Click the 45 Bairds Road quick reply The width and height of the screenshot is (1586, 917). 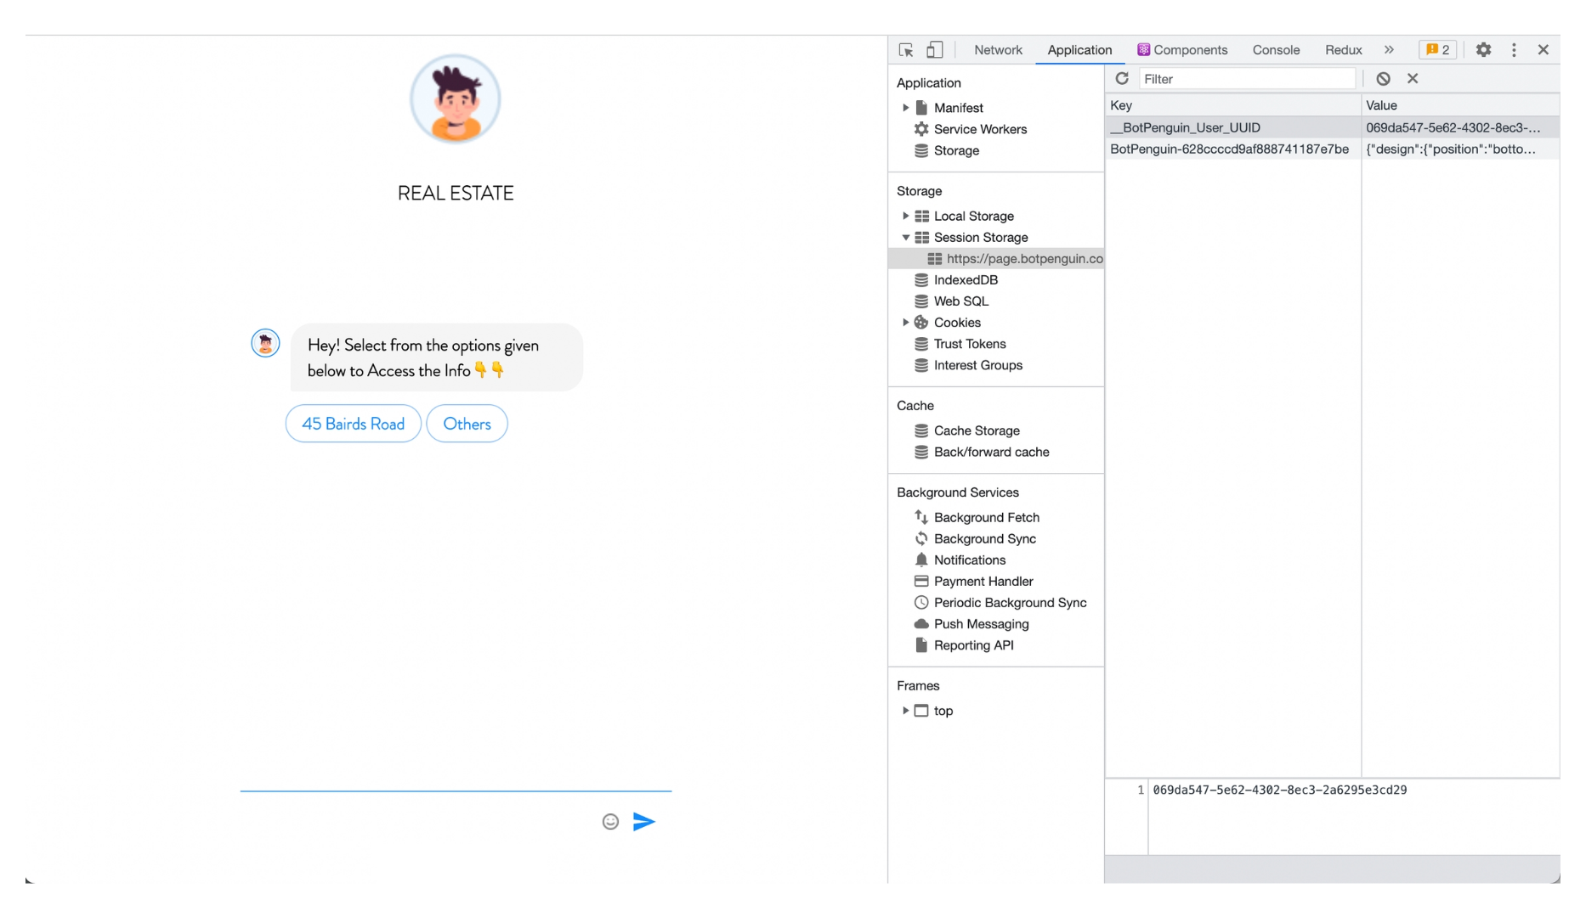coord(353,423)
